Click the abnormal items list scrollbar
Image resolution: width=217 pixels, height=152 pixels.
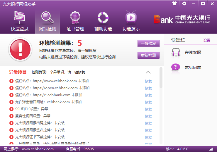click(161, 78)
